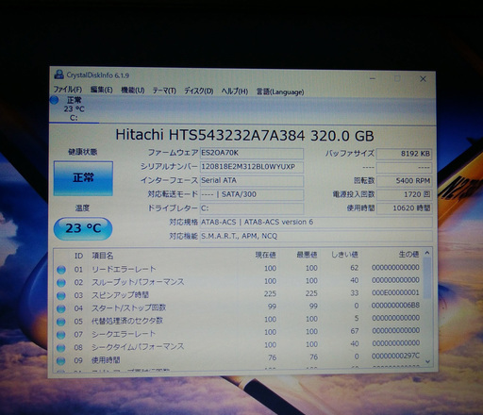Click the status dot for スタート/ストップ回数
This screenshot has width=483, height=415.
(61, 308)
